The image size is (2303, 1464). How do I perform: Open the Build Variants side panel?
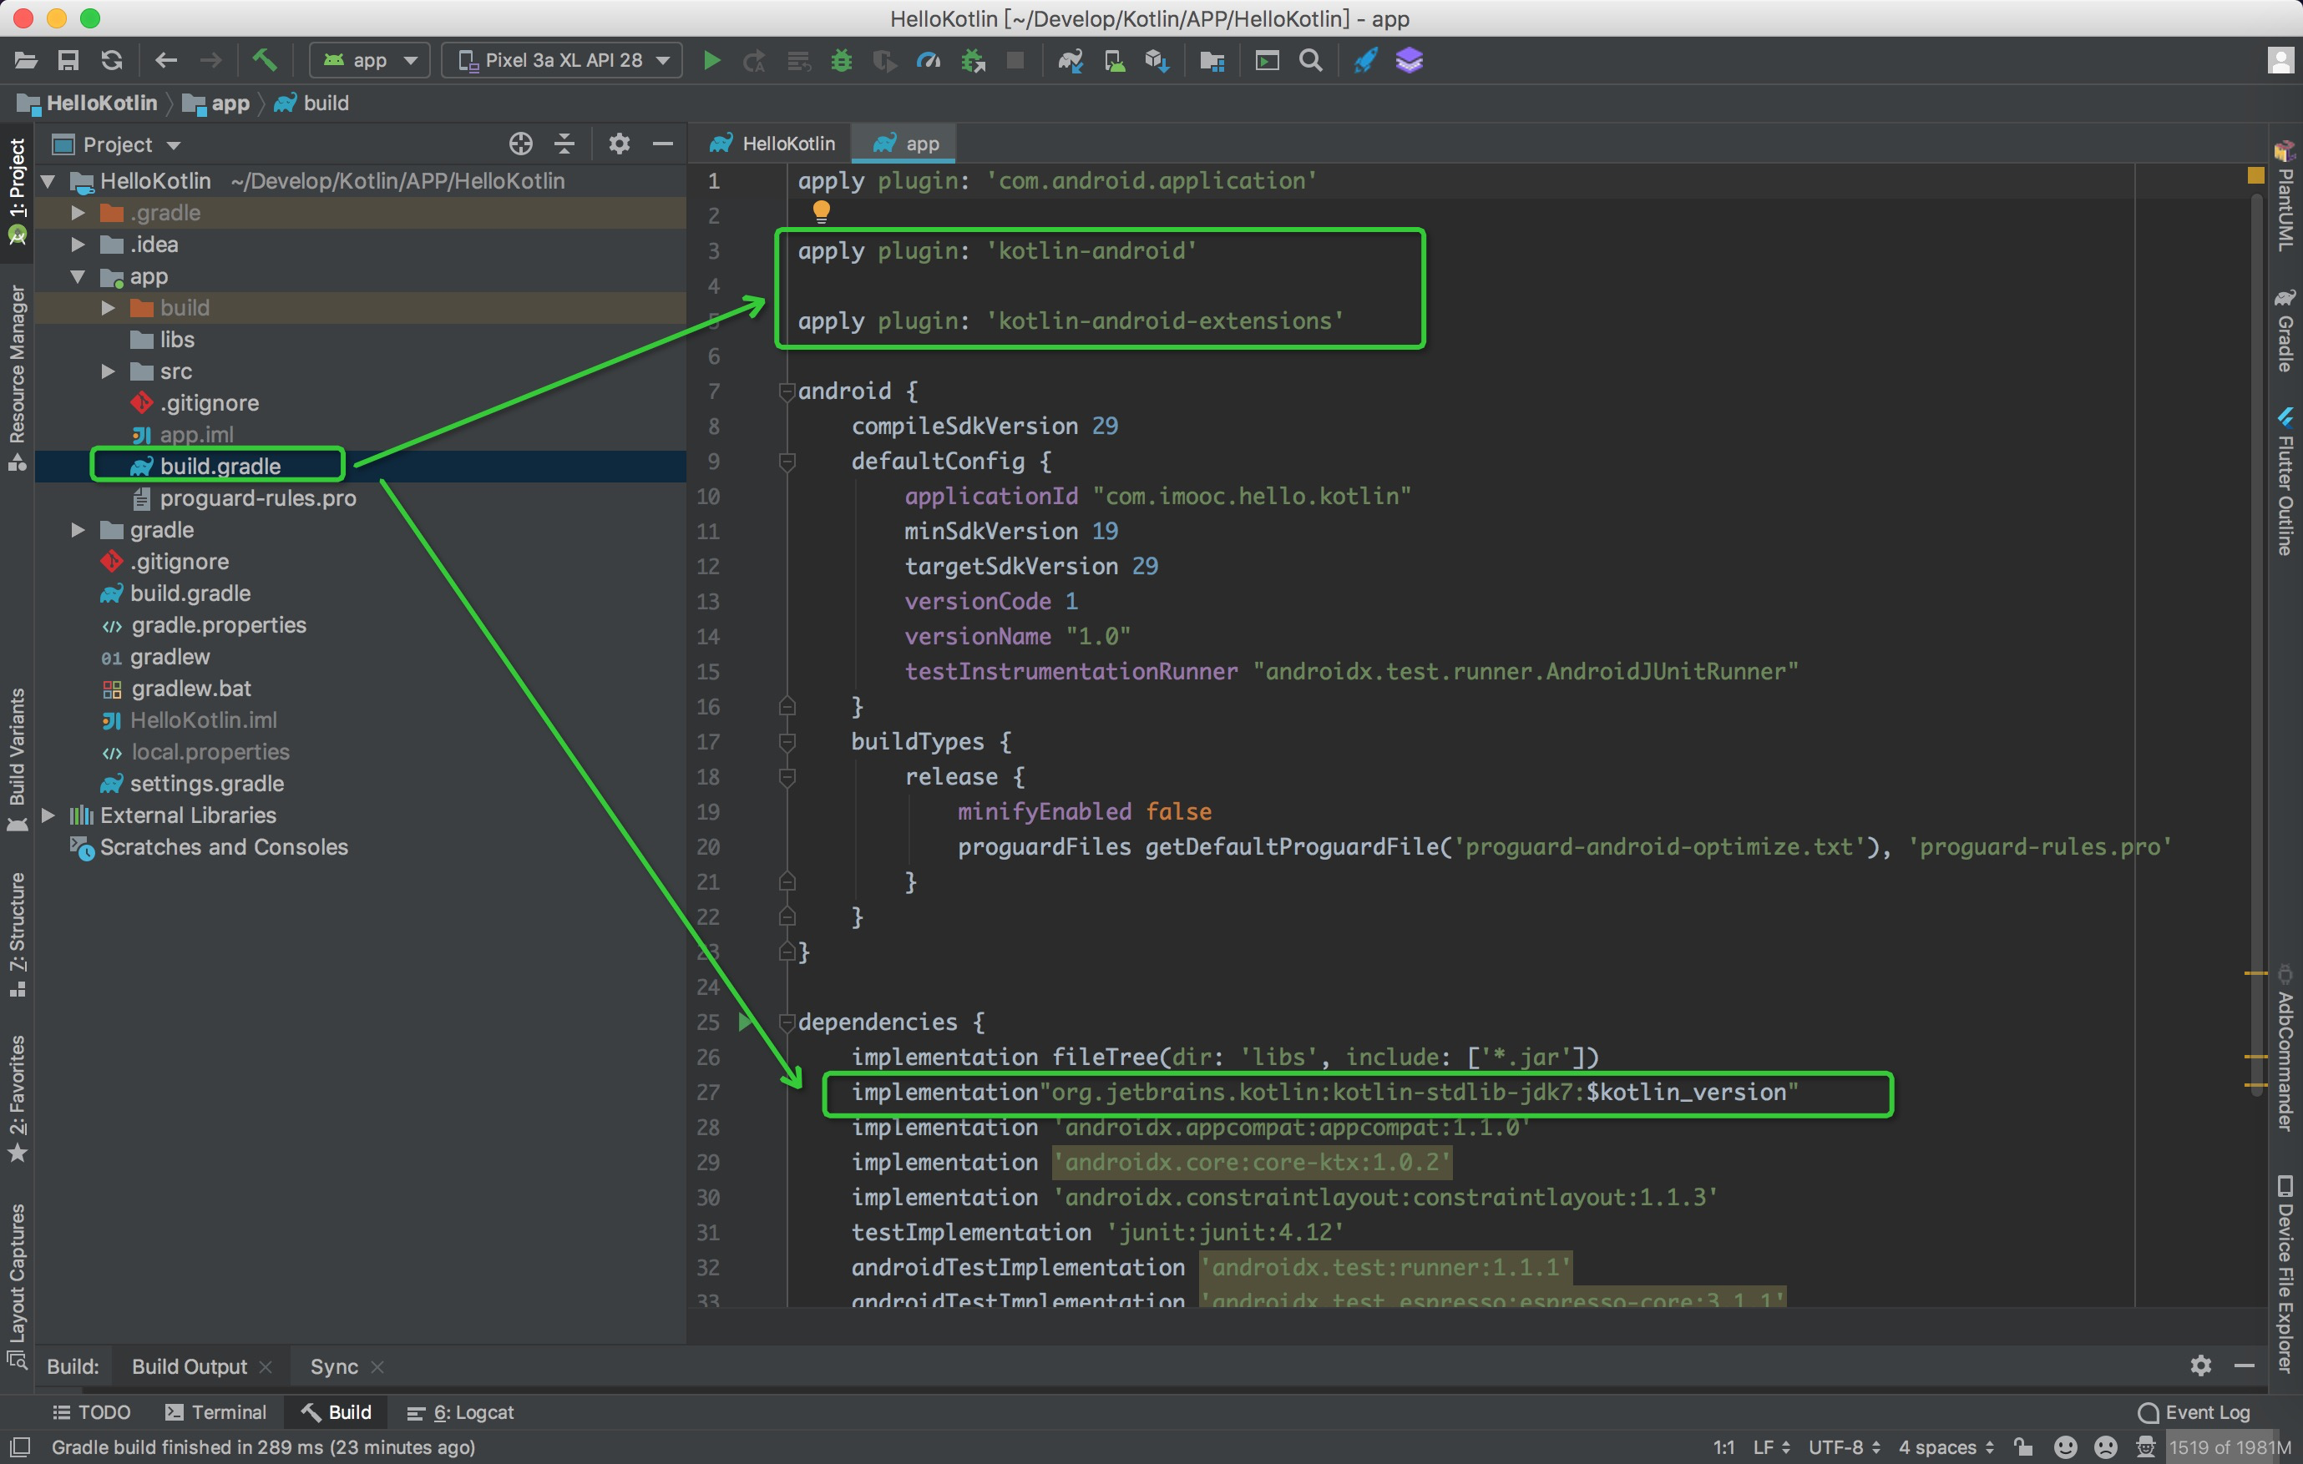click(x=16, y=760)
